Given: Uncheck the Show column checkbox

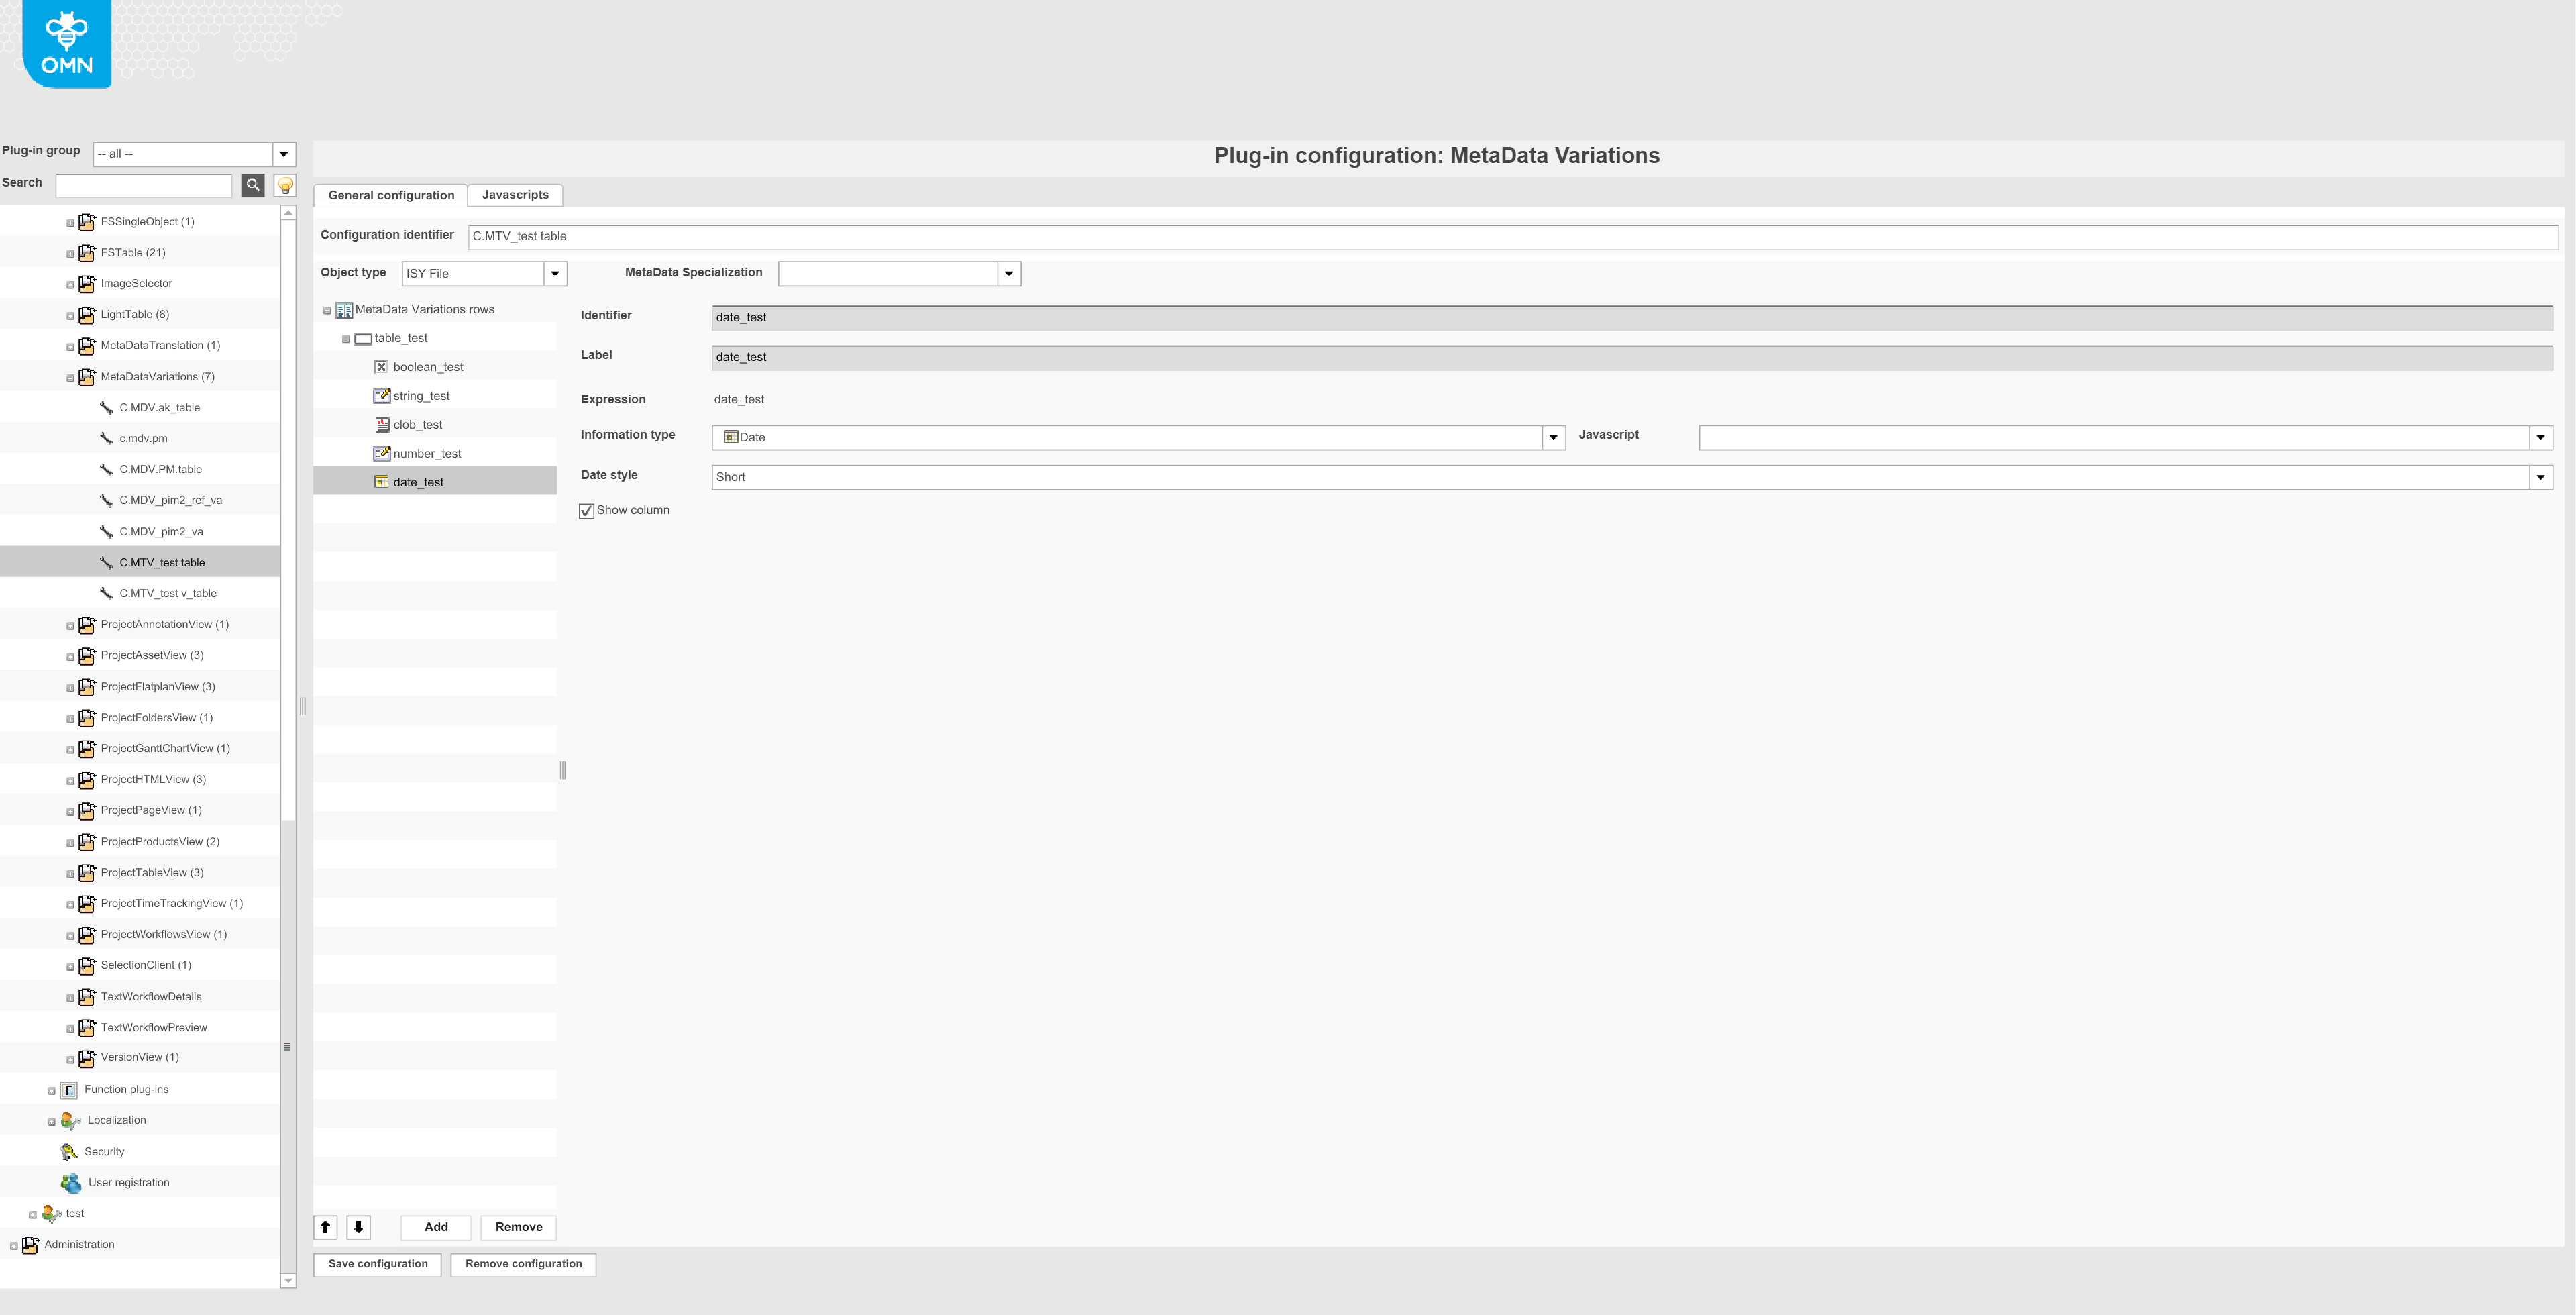Looking at the screenshot, I should click(x=587, y=510).
